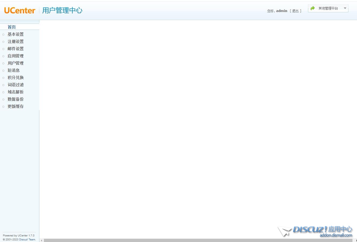Image resolution: width=357 pixels, height=242 pixels.
Task: Select 注册设置 in the sidebar
Action: [16, 41]
